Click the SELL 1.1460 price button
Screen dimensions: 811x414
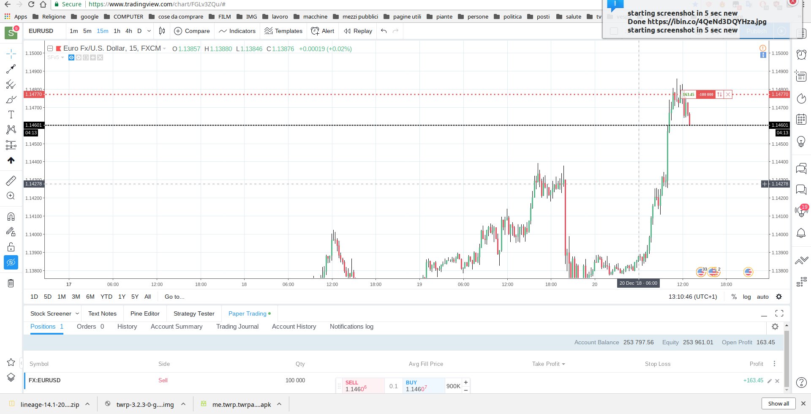[364, 386]
